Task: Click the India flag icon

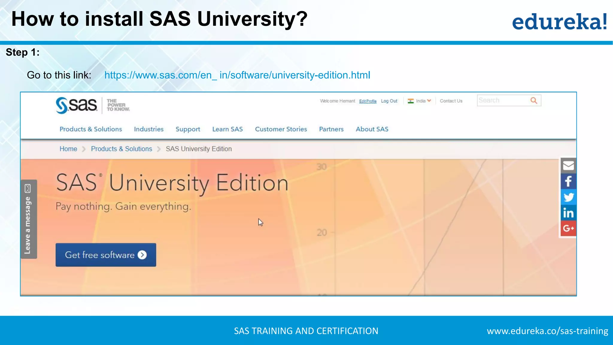Action: 411,101
